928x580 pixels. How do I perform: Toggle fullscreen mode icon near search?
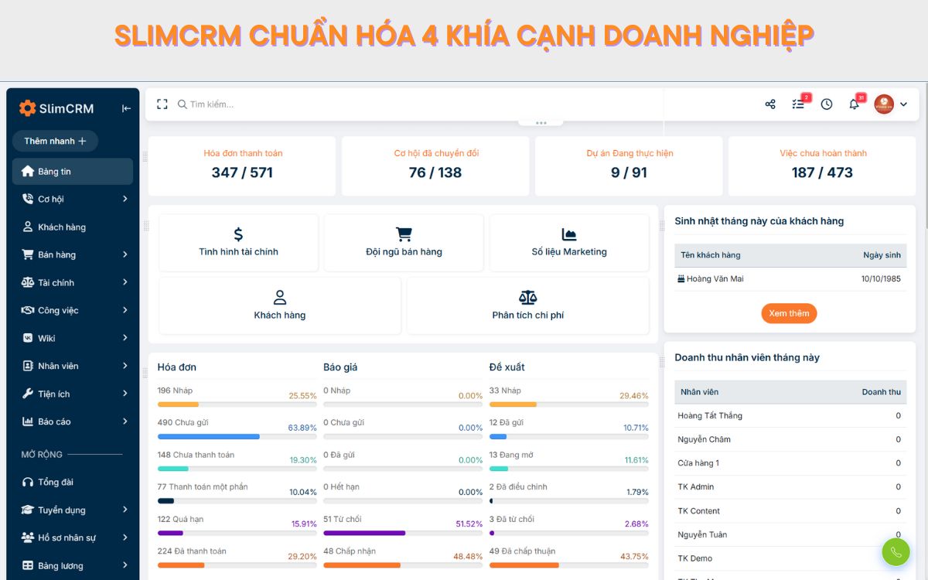[162, 103]
